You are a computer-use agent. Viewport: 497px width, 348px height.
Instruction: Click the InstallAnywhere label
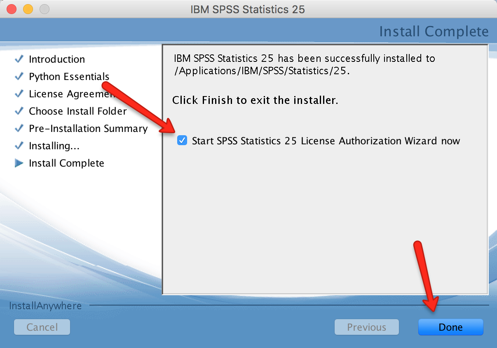[x=45, y=306]
